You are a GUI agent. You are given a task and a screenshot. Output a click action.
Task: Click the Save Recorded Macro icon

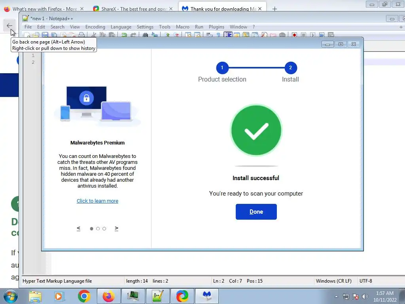click(x=331, y=35)
